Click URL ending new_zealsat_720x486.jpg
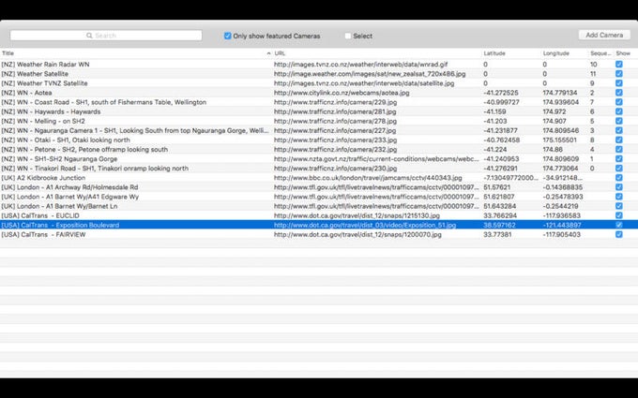This screenshot has height=398, width=638. 370,73
